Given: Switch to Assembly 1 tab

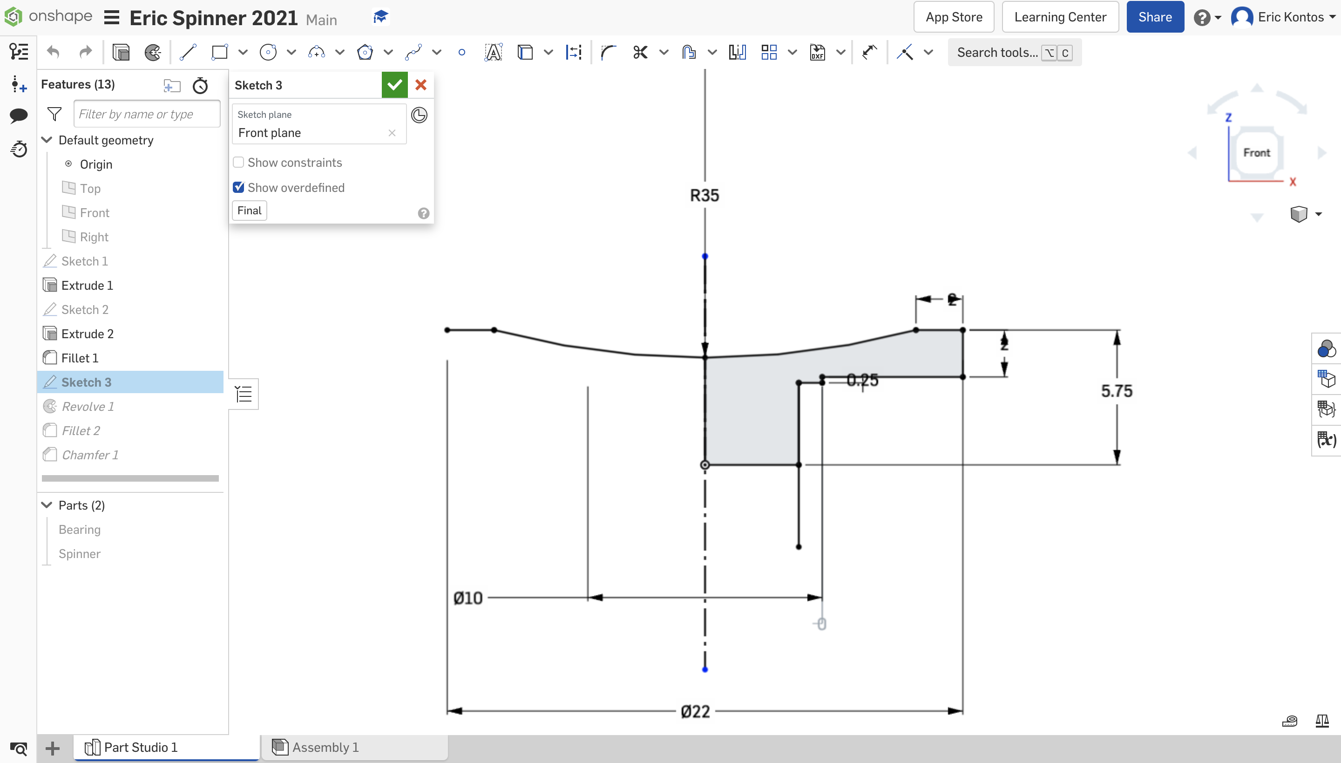Looking at the screenshot, I should (x=324, y=747).
